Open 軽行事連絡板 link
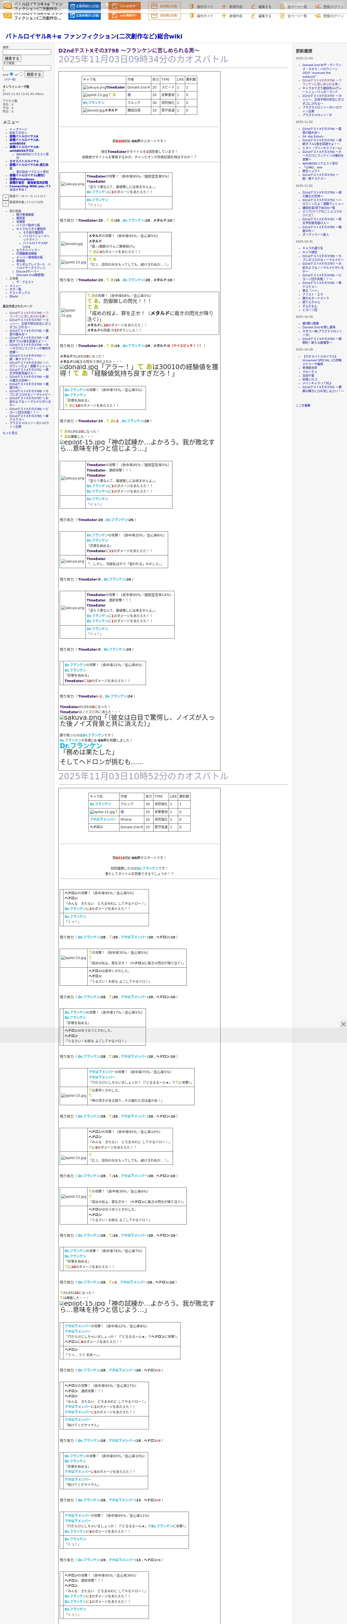The height and width of the screenshot is (1624, 347). click(25, 214)
